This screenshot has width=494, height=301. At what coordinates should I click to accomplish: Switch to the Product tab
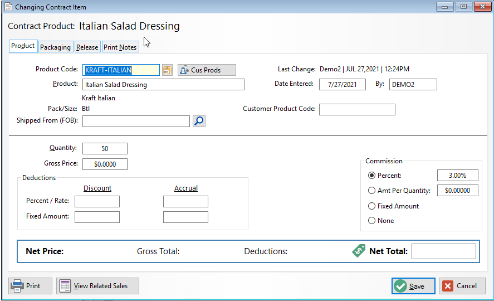[x=23, y=46]
